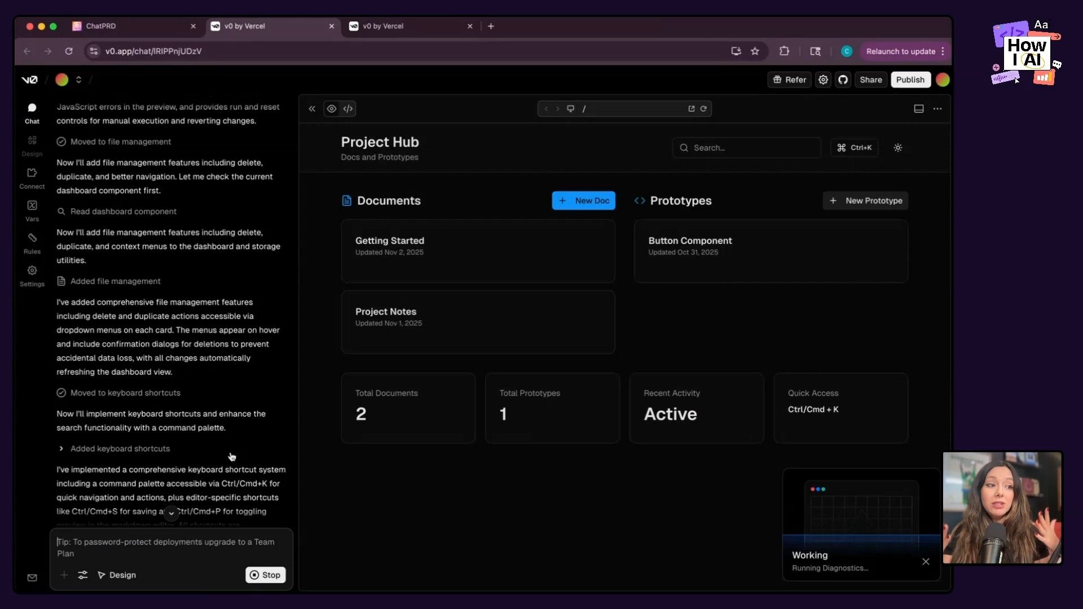Click the address bar URL v0.app/chat
The height and width of the screenshot is (609, 1083).
coord(153,51)
